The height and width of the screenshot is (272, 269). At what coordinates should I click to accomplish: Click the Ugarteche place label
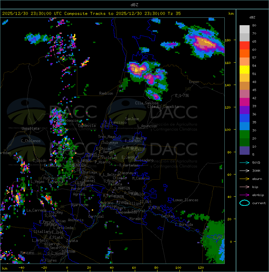pyautogui.click(x=80, y=205)
